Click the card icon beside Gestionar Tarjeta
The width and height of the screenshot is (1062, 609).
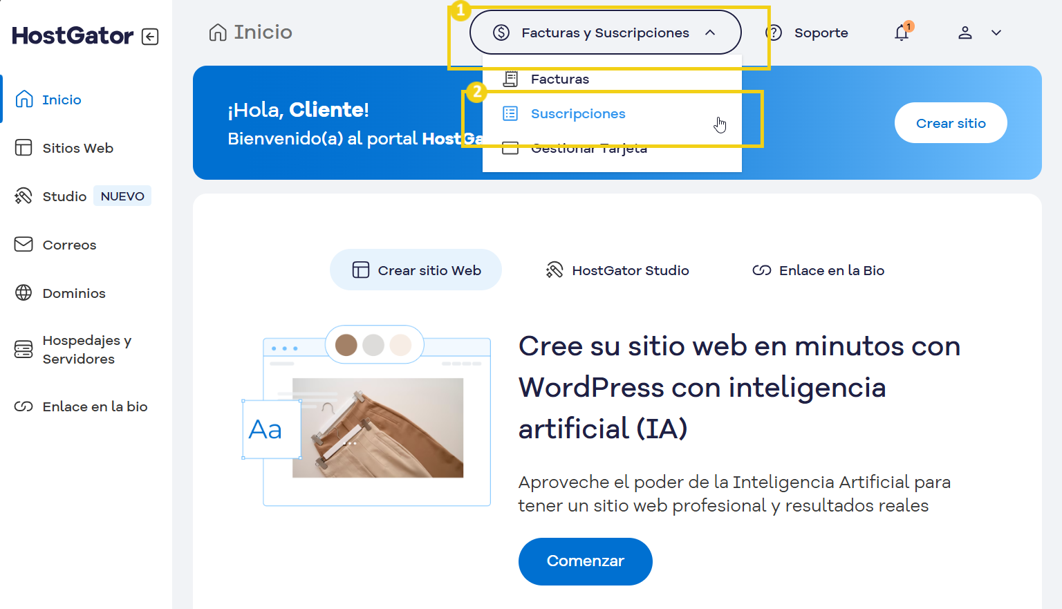[x=510, y=148]
